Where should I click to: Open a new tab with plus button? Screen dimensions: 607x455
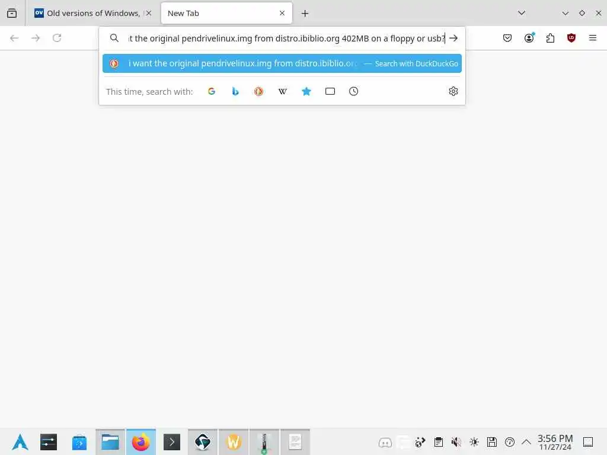point(305,14)
